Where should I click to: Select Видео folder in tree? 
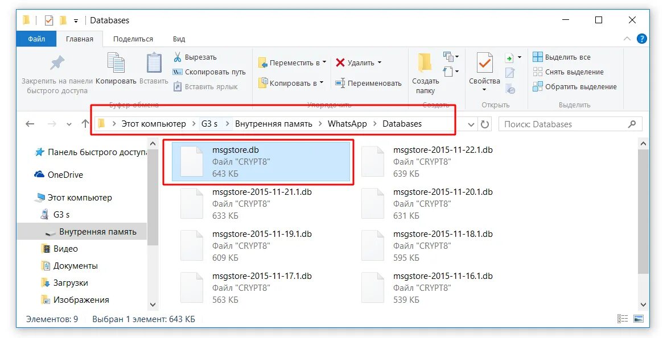(60, 249)
